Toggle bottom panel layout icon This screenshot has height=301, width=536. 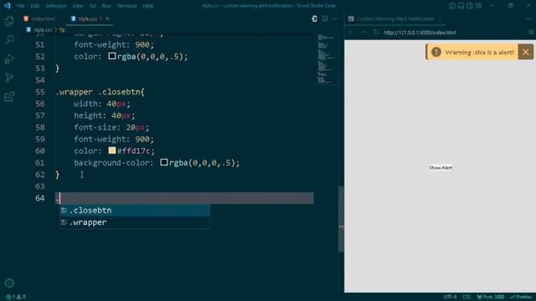[461, 6]
